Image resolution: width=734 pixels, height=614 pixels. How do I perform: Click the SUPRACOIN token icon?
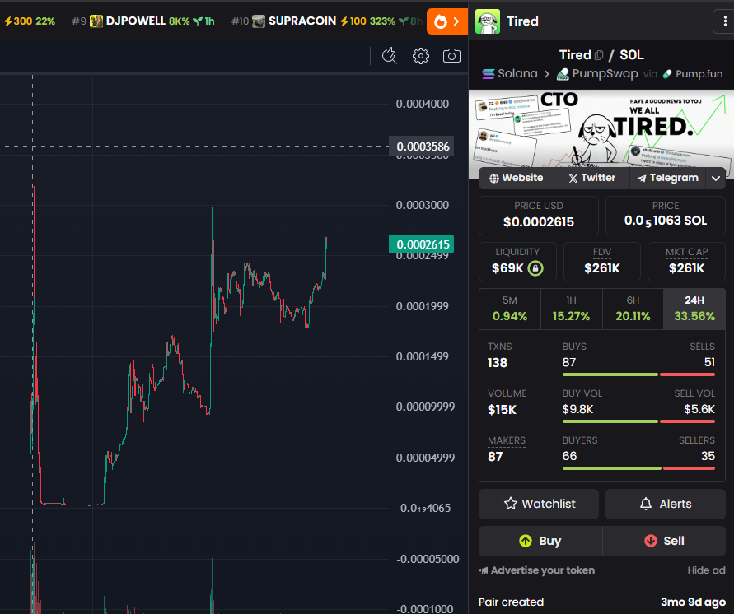[x=259, y=21]
